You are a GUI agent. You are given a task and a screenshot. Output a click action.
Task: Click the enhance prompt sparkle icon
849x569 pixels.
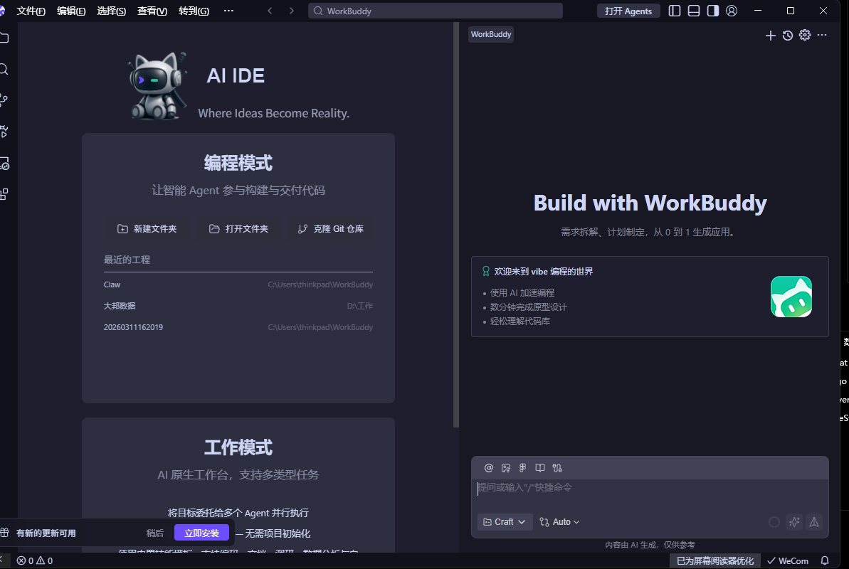coord(794,522)
